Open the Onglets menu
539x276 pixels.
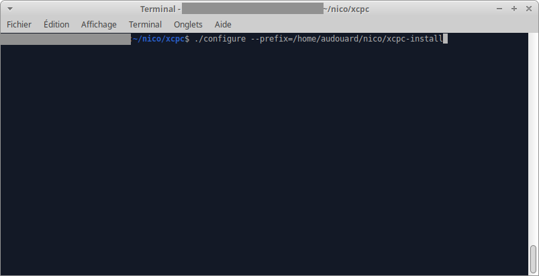pos(188,24)
